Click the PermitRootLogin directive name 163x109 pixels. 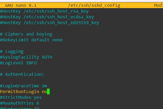20,92
